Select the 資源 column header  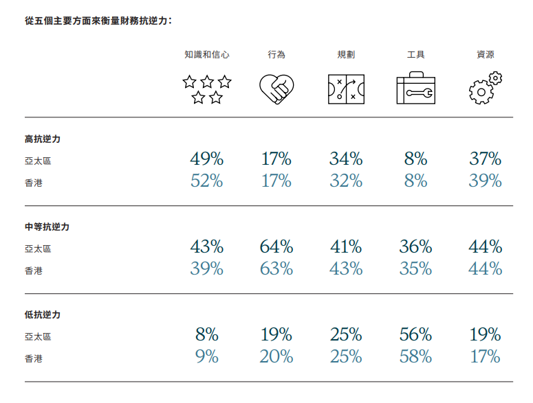(485, 54)
